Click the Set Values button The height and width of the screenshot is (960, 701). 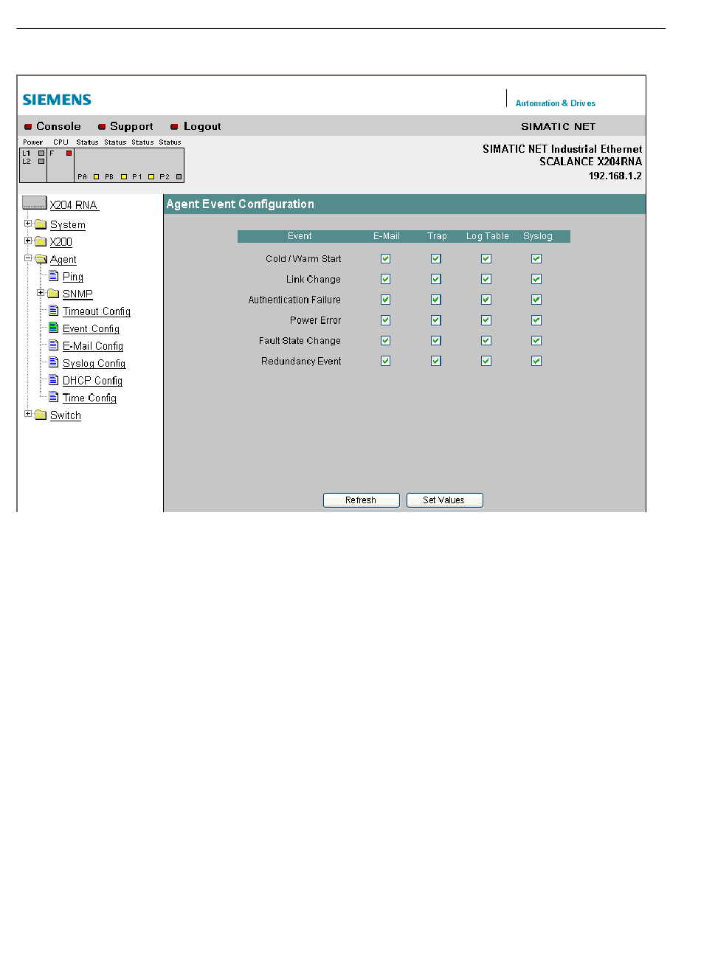445,500
